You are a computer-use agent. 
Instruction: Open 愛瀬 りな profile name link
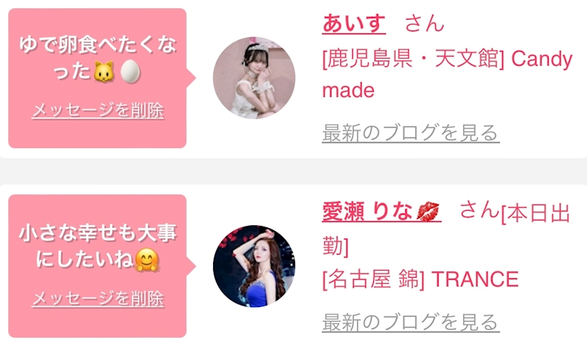click(x=382, y=211)
